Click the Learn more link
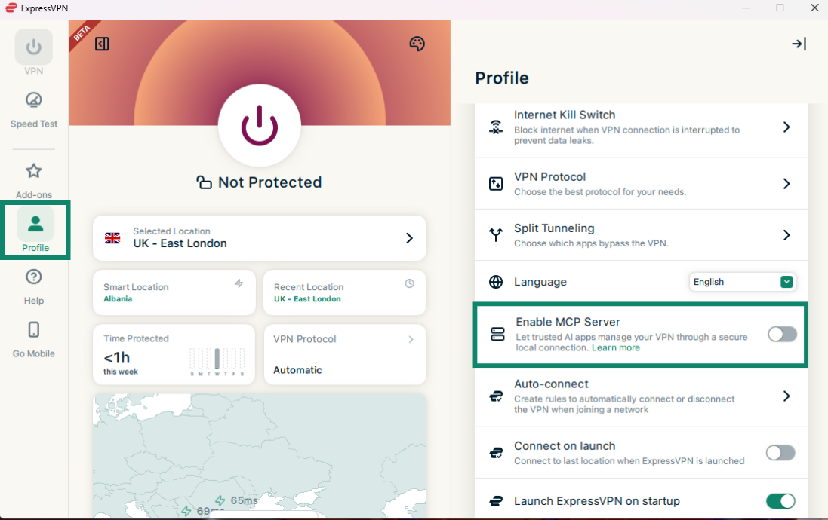The height and width of the screenshot is (520, 828). click(x=615, y=348)
